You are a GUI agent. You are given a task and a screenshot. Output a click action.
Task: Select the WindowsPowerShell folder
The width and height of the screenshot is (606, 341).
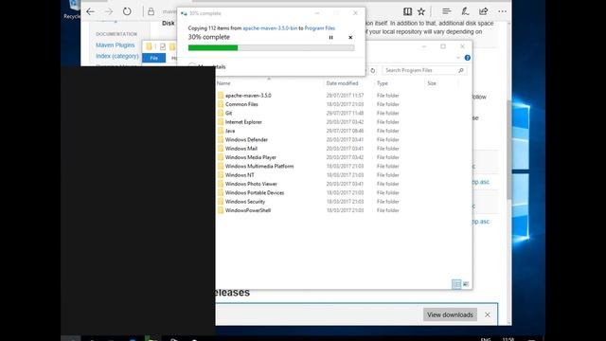pos(248,210)
